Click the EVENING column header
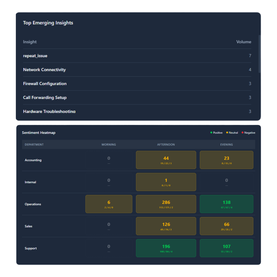The image size is (277, 277). click(226, 144)
